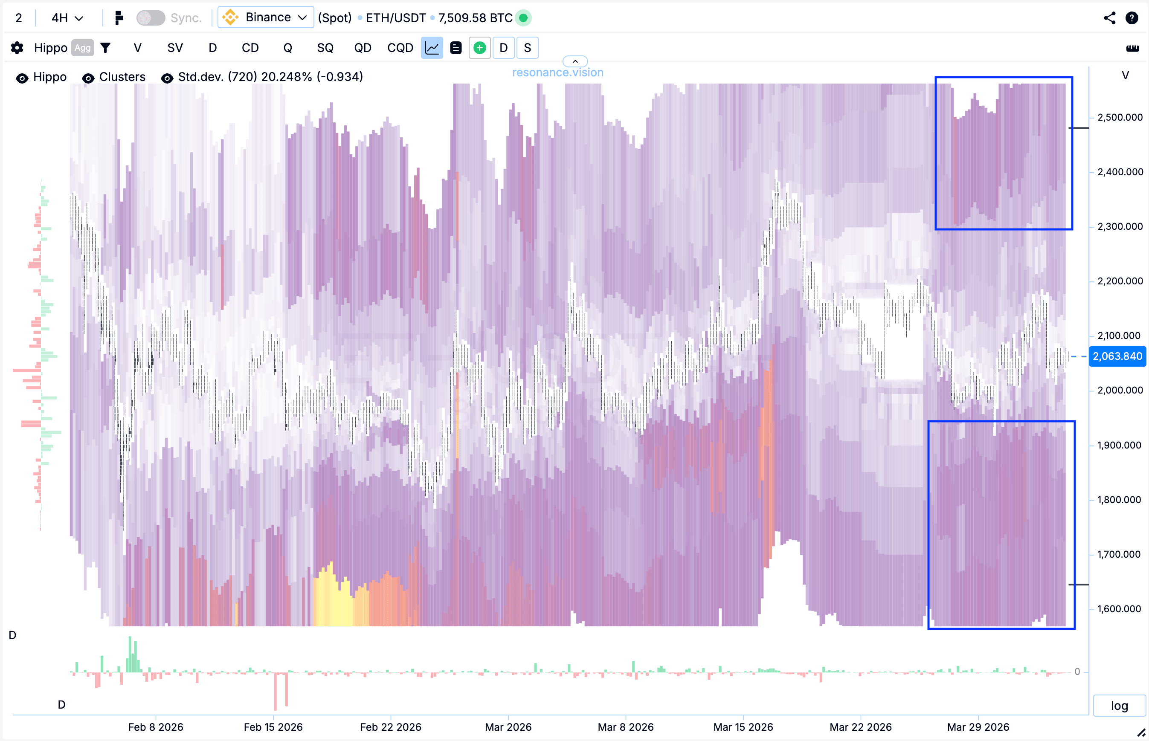
Task: Toggle the Sync switch
Action: click(150, 18)
